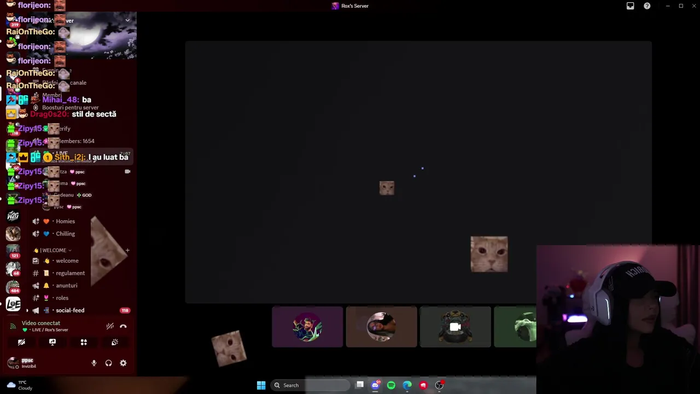This screenshot has height=394, width=700.
Task: Focus the main stream viewing area
Action: [418, 172]
